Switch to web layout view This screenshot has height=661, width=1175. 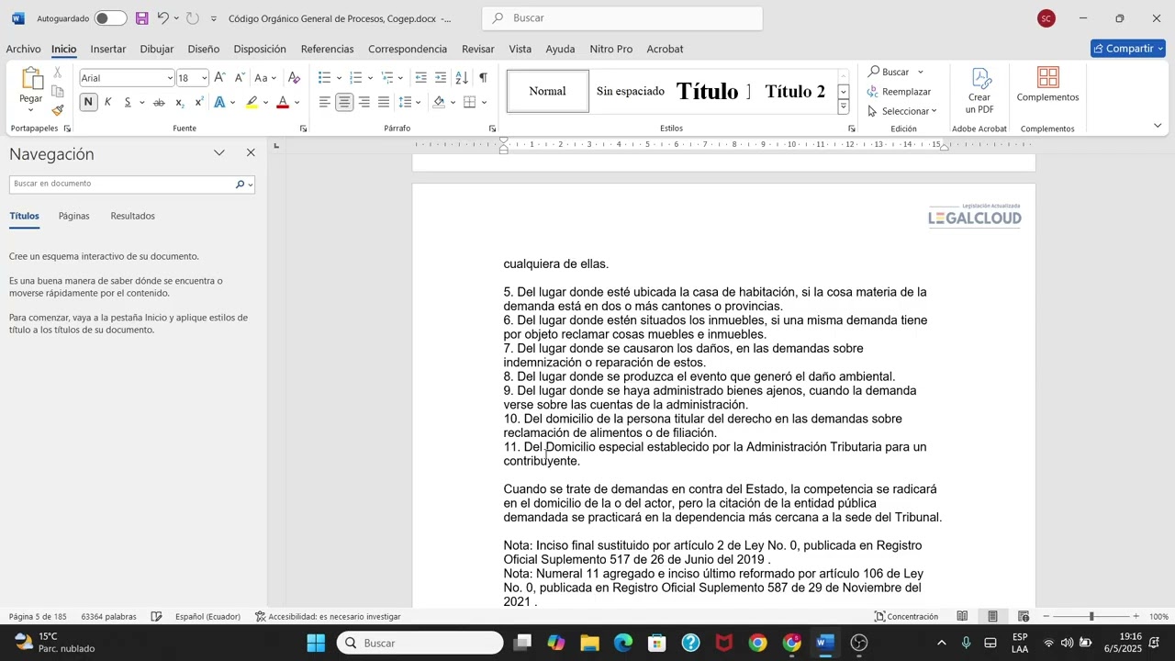coord(1024,617)
